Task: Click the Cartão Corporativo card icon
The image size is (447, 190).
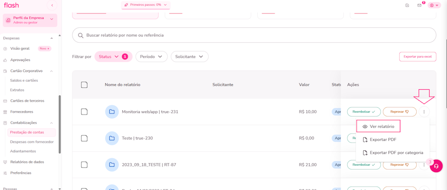Action: [5, 71]
